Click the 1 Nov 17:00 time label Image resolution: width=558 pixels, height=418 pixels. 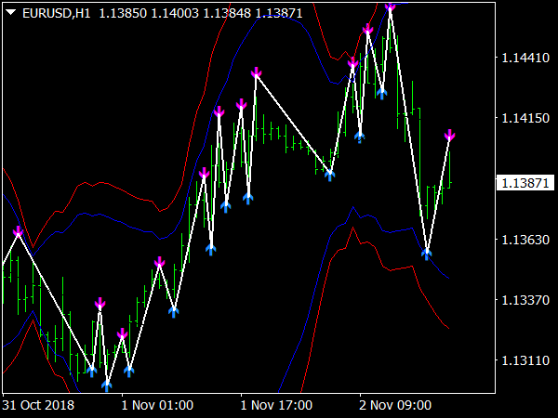click(x=276, y=405)
